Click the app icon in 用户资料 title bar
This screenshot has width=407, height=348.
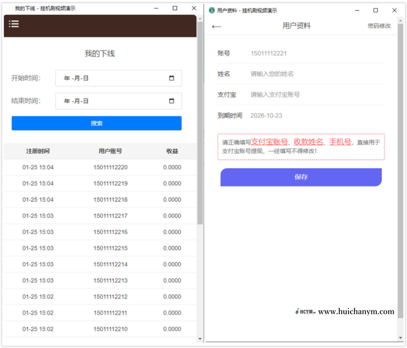click(211, 10)
